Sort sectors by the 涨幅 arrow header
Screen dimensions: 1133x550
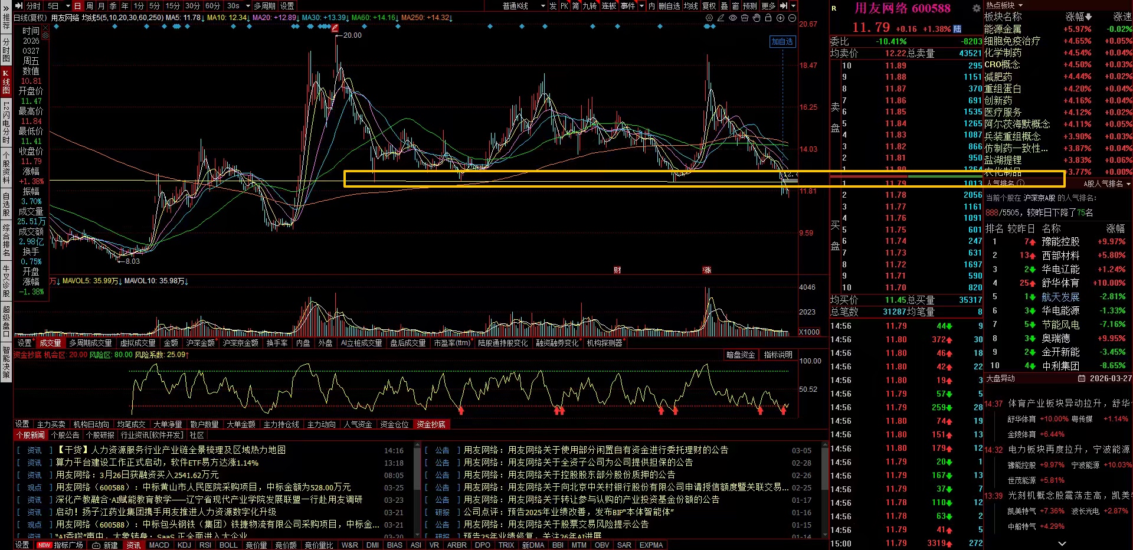tap(1079, 17)
